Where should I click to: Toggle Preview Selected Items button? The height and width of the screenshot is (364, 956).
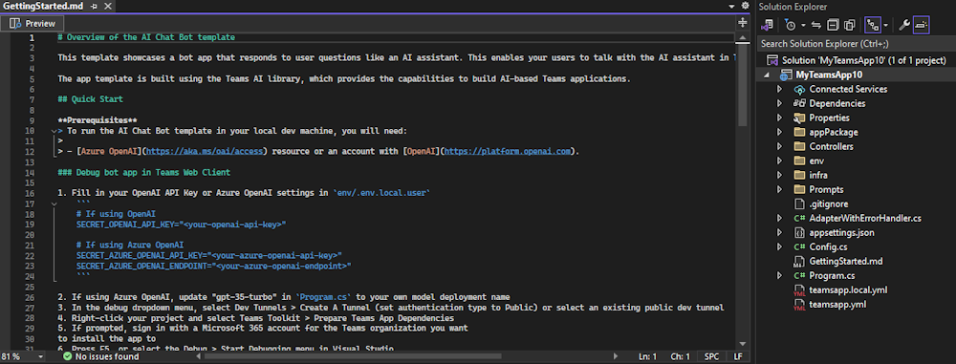click(x=922, y=25)
